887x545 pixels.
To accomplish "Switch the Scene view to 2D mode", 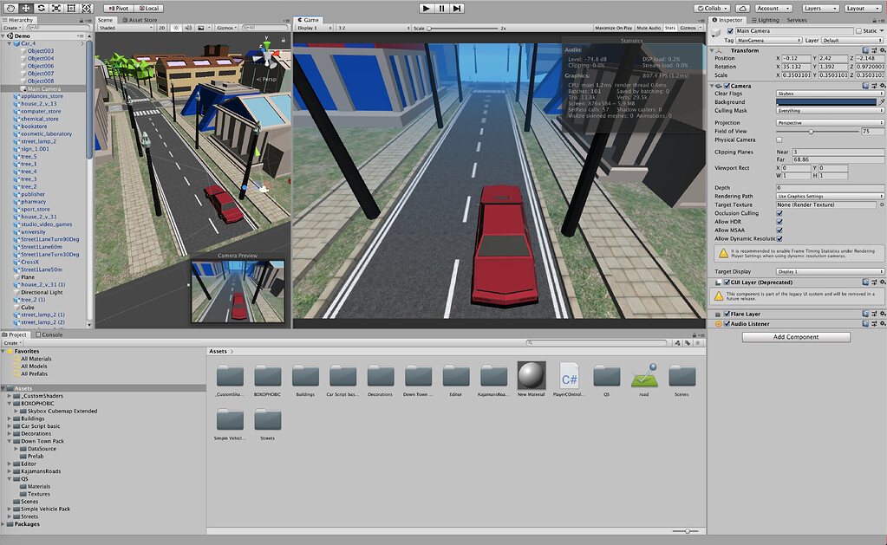I will coord(161,29).
